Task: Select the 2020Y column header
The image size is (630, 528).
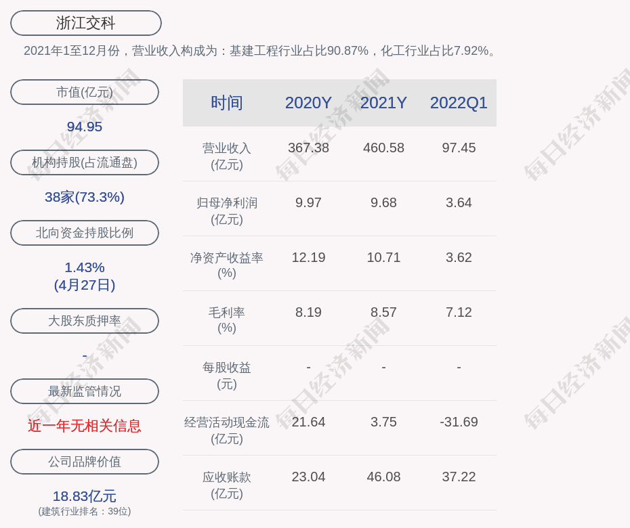Action: [308, 103]
